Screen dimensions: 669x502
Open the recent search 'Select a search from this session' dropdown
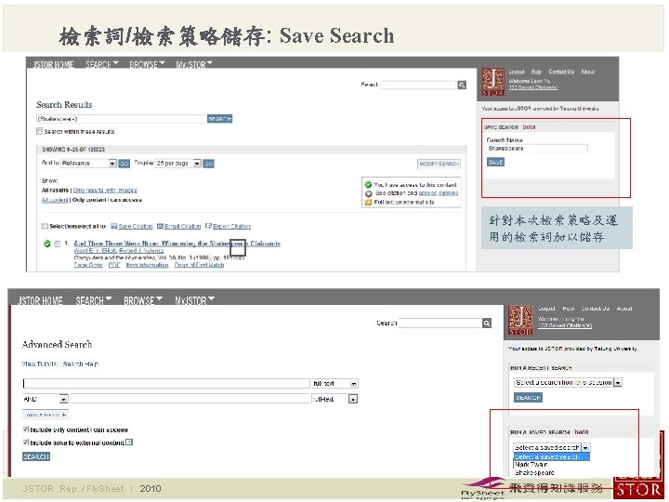568,382
